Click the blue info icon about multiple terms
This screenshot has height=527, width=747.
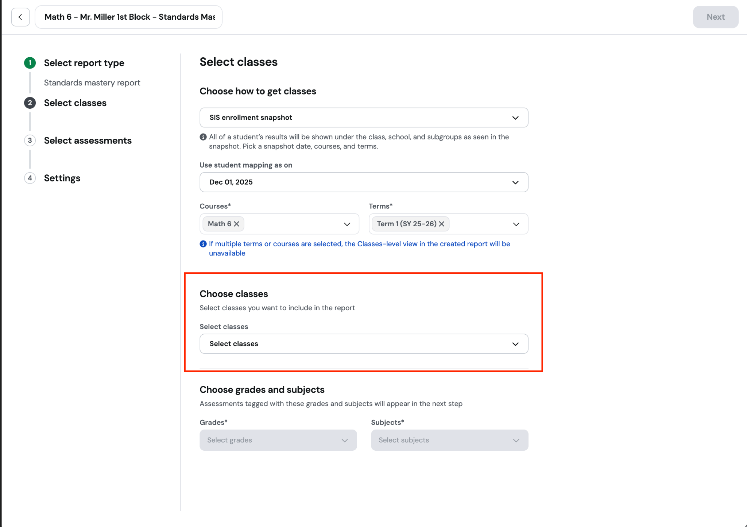[x=203, y=244]
